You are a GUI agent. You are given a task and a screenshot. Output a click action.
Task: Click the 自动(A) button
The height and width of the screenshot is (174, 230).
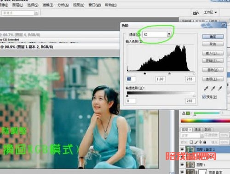click(213, 70)
